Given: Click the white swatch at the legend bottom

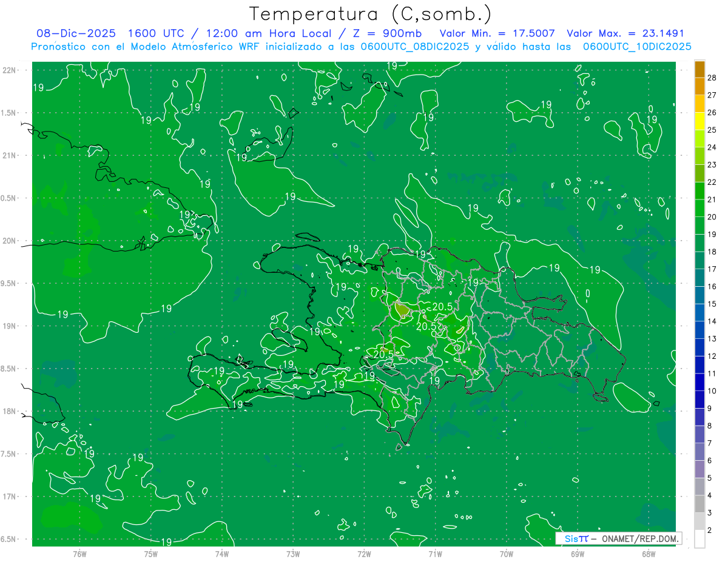Looking at the screenshot, I should (x=699, y=538).
